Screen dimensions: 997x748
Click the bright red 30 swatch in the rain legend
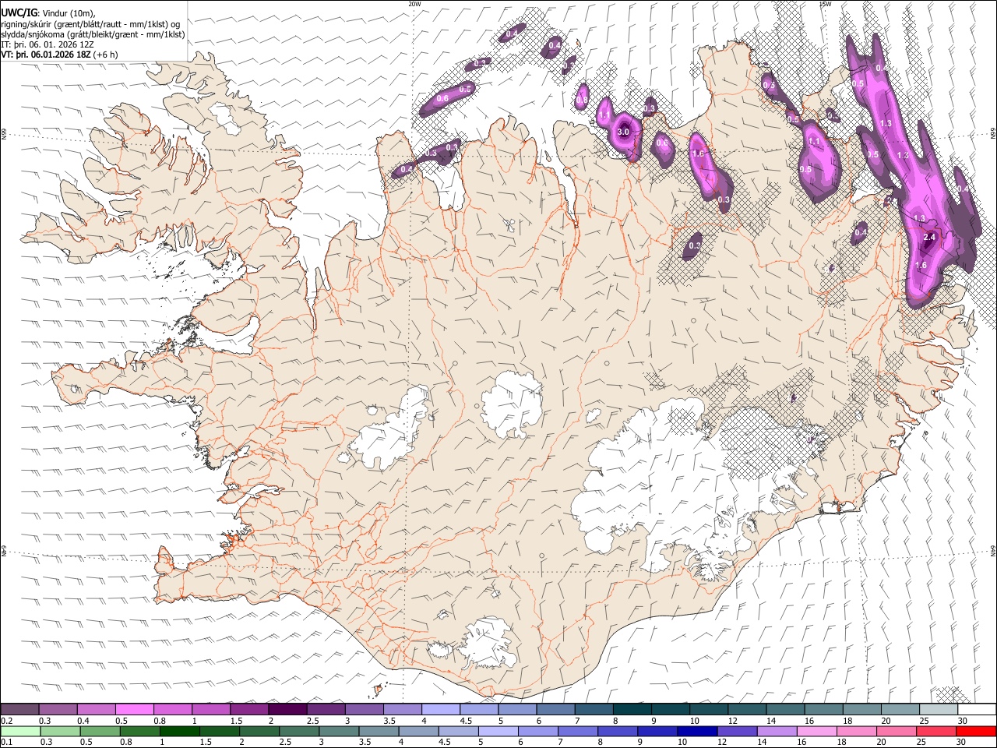coord(976,731)
